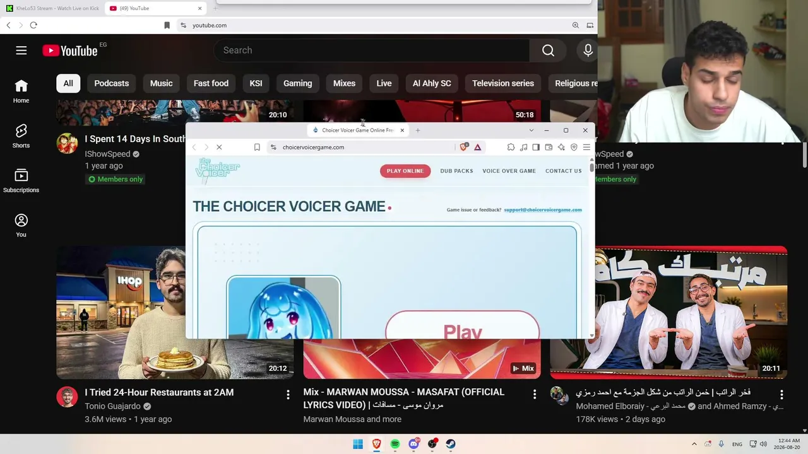This screenshot has height=454, width=808.
Task: Open the CONTACT US nav link
Action: tap(564, 171)
